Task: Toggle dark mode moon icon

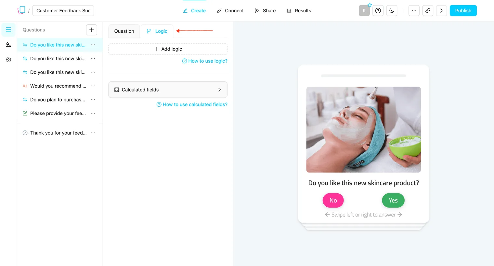Action: point(392,11)
